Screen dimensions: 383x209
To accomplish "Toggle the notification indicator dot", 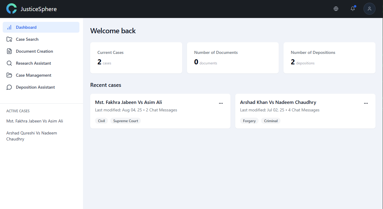I will 355,6.
